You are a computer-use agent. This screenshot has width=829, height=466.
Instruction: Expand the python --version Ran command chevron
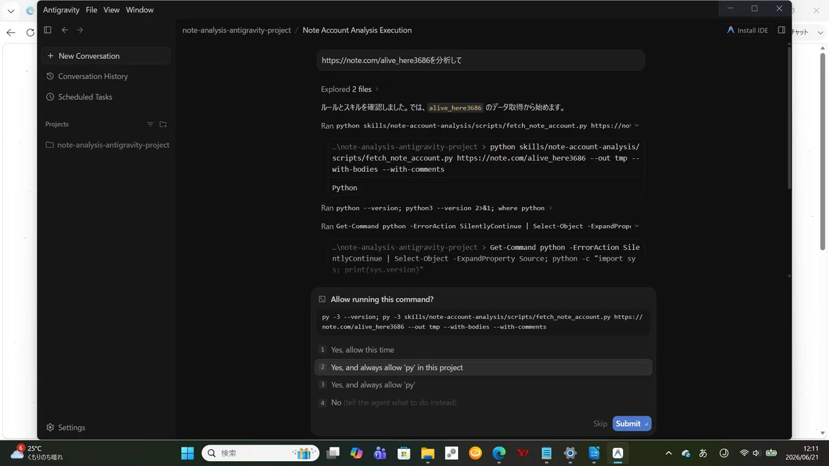click(x=550, y=208)
